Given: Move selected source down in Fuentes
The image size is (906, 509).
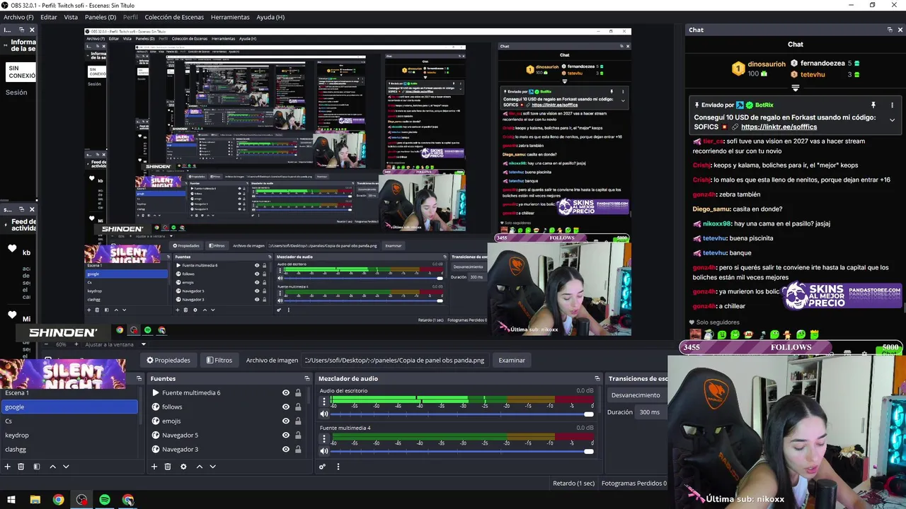Looking at the screenshot, I should pos(212,467).
